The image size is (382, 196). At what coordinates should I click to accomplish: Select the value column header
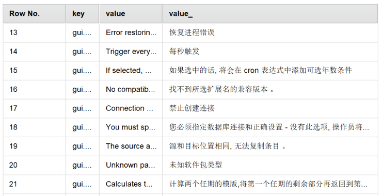coord(131,13)
